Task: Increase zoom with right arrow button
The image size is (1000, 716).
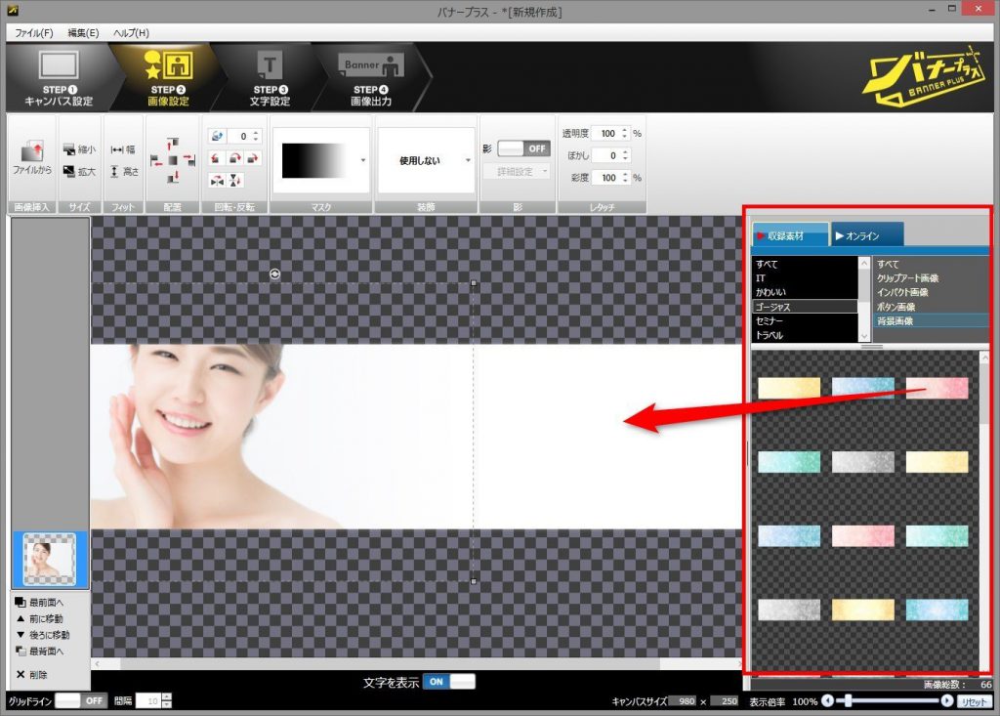Action: 947,700
